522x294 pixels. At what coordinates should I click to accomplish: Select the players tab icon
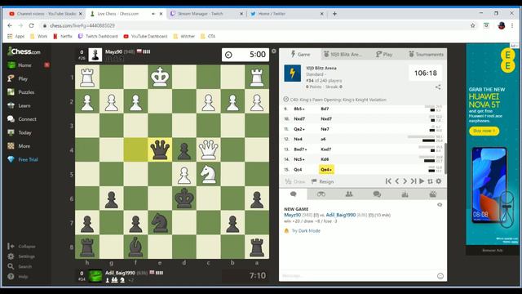(x=349, y=194)
